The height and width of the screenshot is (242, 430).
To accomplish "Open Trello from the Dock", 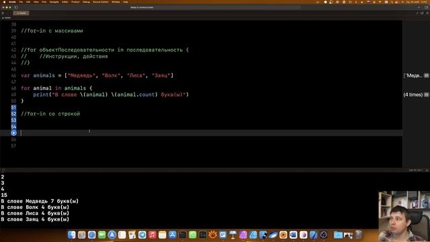I will pos(222,235).
